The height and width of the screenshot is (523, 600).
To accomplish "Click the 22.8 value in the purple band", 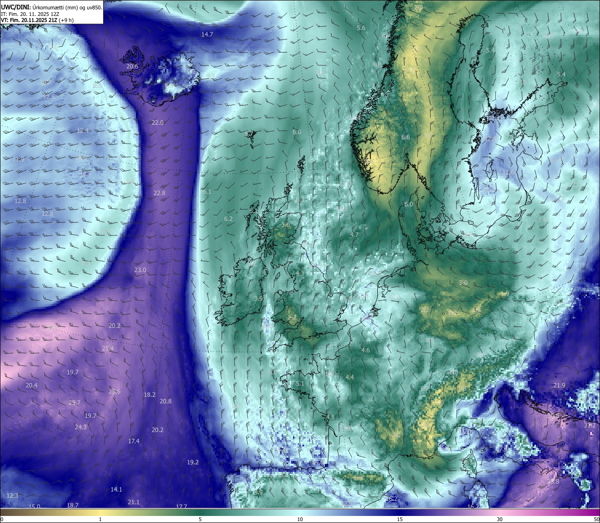I will click(159, 193).
